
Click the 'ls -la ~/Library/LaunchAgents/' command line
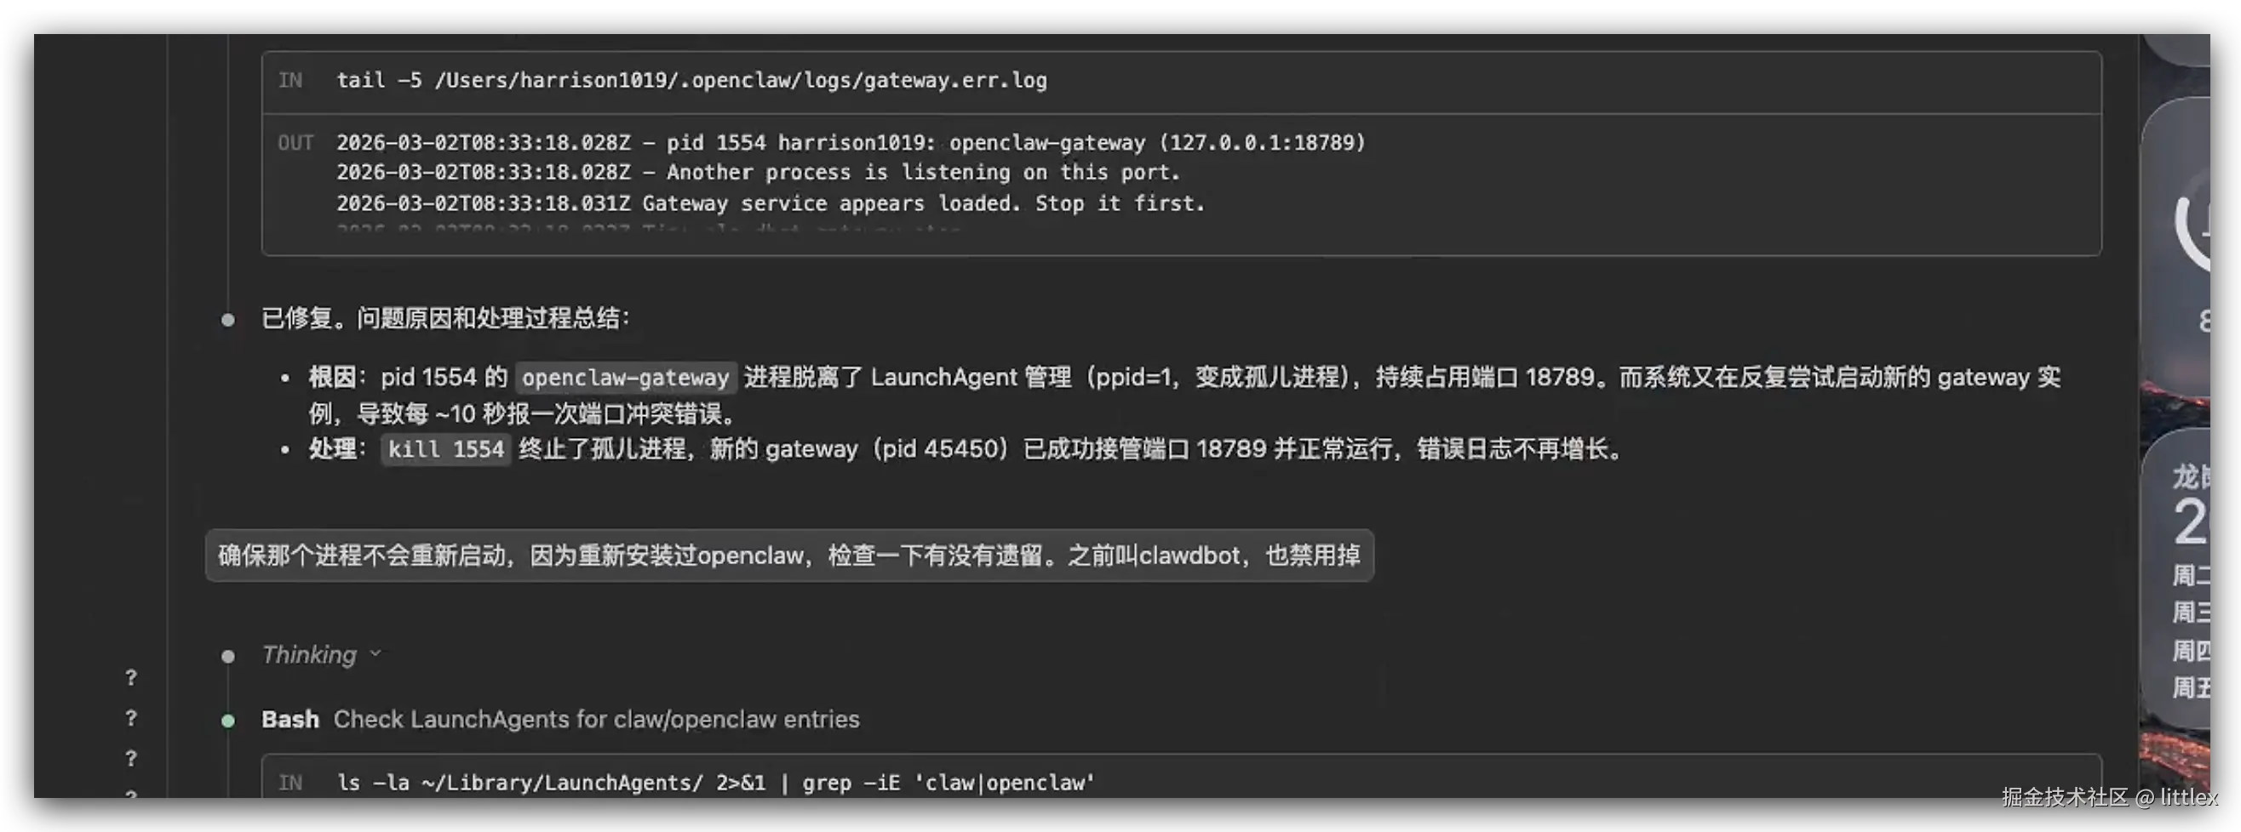pyautogui.click(x=715, y=783)
